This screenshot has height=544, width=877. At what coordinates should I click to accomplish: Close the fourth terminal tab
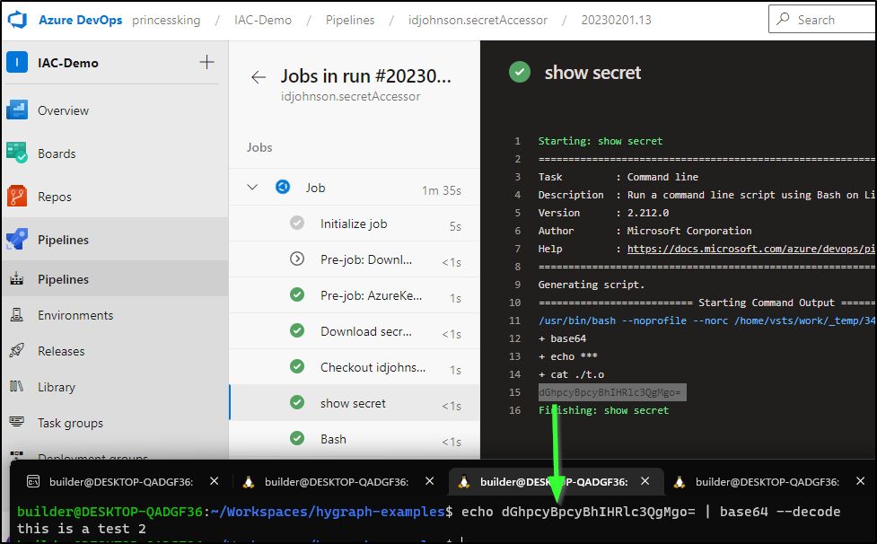click(x=860, y=481)
